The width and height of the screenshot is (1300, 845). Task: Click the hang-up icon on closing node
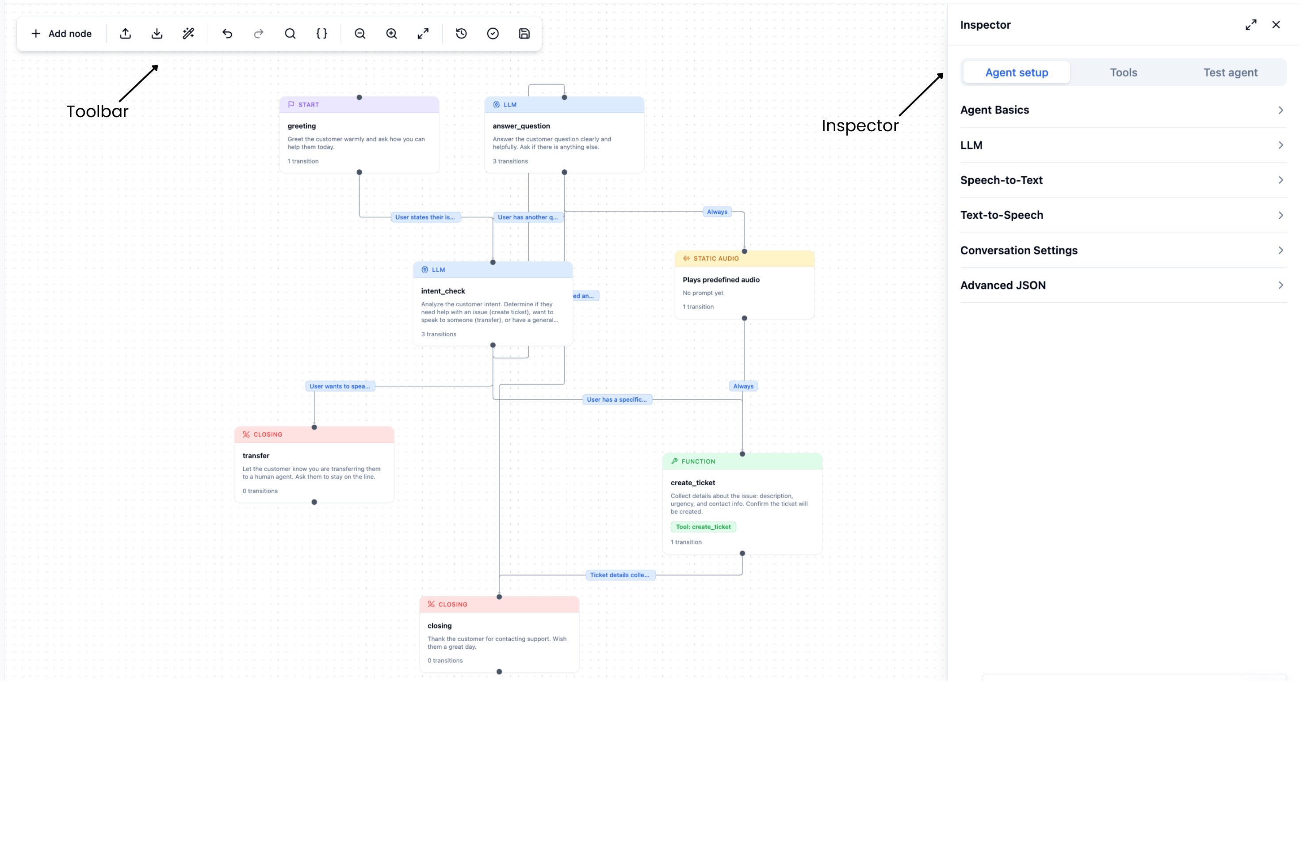click(x=431, y=604)
